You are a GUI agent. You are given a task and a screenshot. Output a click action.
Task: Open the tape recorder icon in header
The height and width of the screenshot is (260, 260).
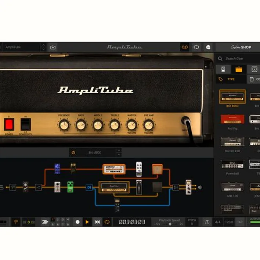pos(185,47)
